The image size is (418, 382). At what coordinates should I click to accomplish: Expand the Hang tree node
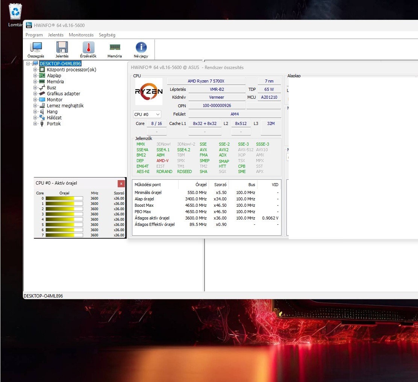click(x=35, y=111)
